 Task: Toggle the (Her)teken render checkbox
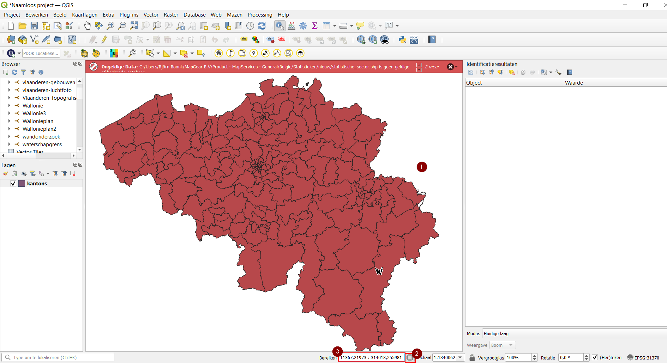click(x=595, y=357)
